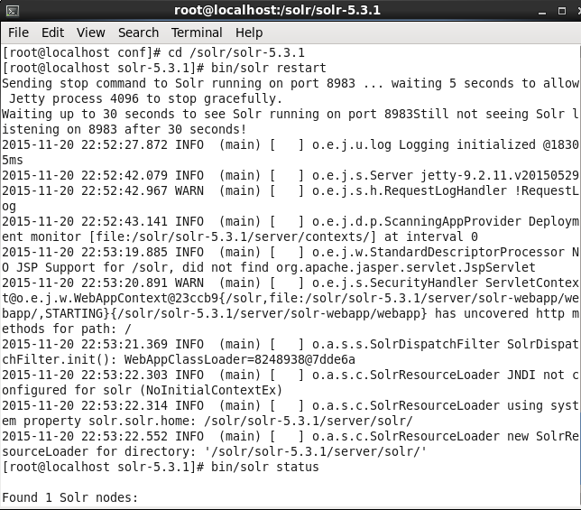Image resolution: width=581 pixels, height=510 pixels.
Task: Click 'ent monitor [file:/solr/solr-5.3.1/server/contexts/]' text
Action: pyautogui.click(x=189, y=236)
